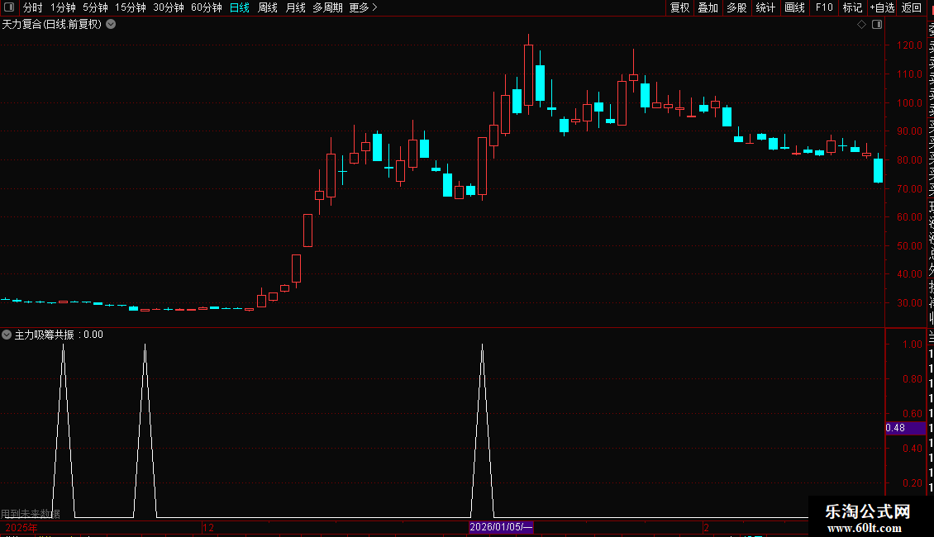Open the 复权 adjustment menu
This screenshot has height=537, width=934.
[679, 7]
